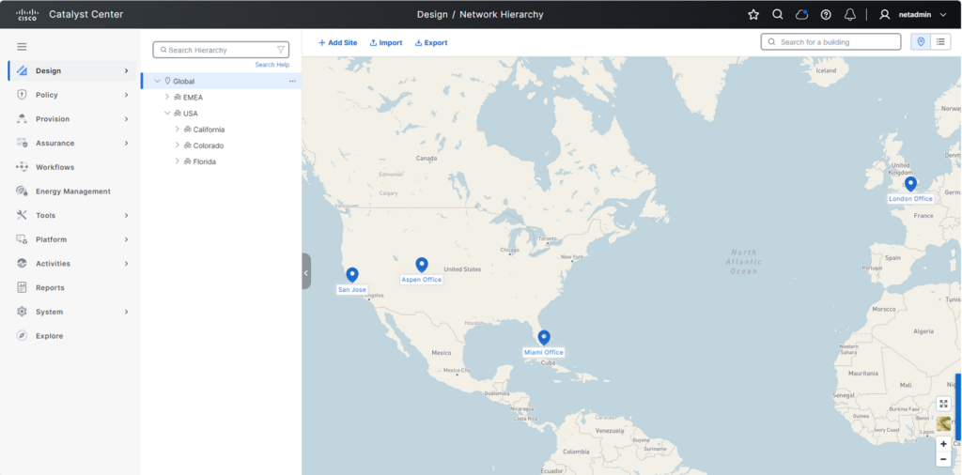
Task: Focus the Search for a building field
Action: tap(830, 41)
